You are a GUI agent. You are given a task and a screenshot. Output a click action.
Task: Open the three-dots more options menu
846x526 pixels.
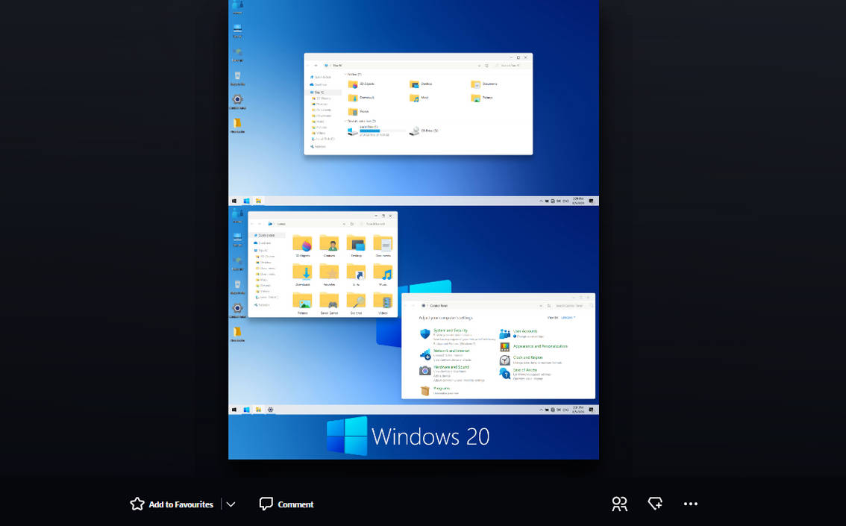(x=691, y=504)
